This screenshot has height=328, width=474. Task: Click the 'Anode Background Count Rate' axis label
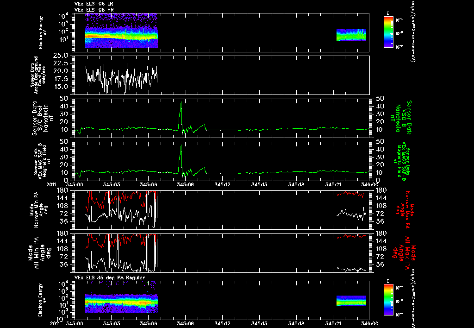pos(38,75)
